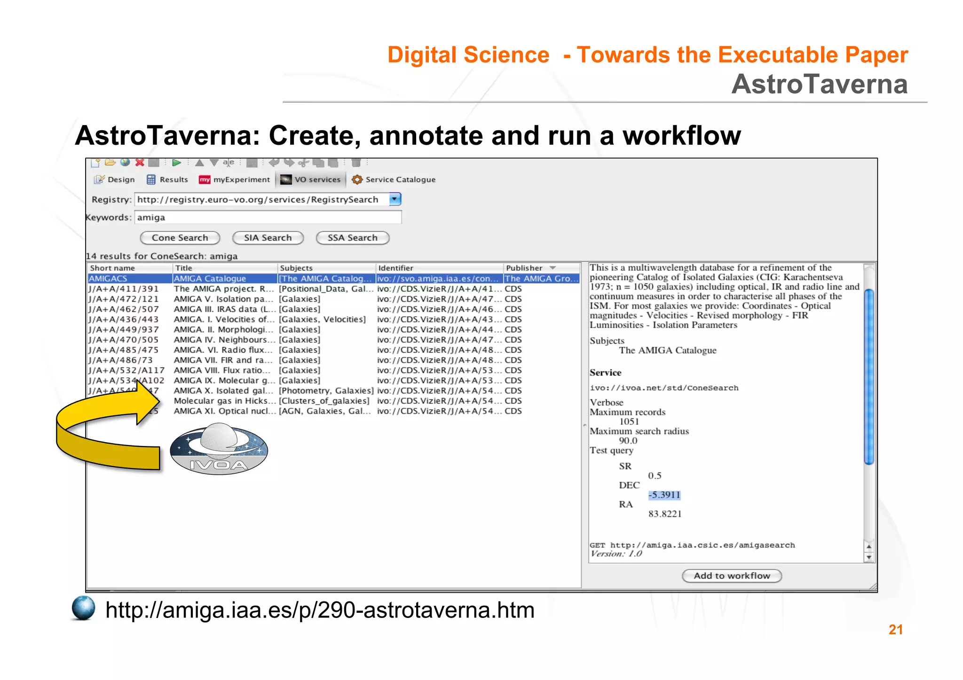Click title 'AMIGA XI. Optical nucl...'
Screen dimensions: 963x680
(x=225, y=411)
